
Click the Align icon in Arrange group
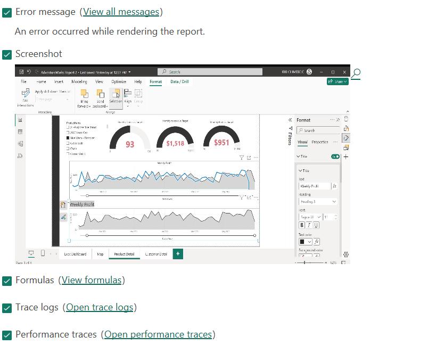[x=128, y=94]
